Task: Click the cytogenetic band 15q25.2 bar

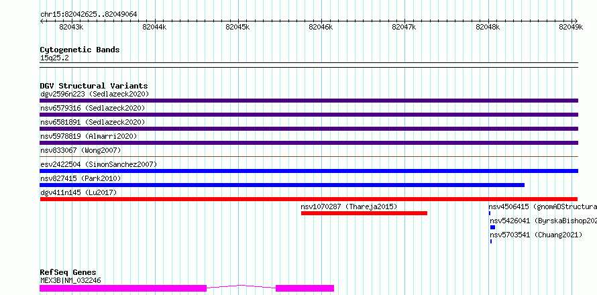Action: click(x=309, y=65)
